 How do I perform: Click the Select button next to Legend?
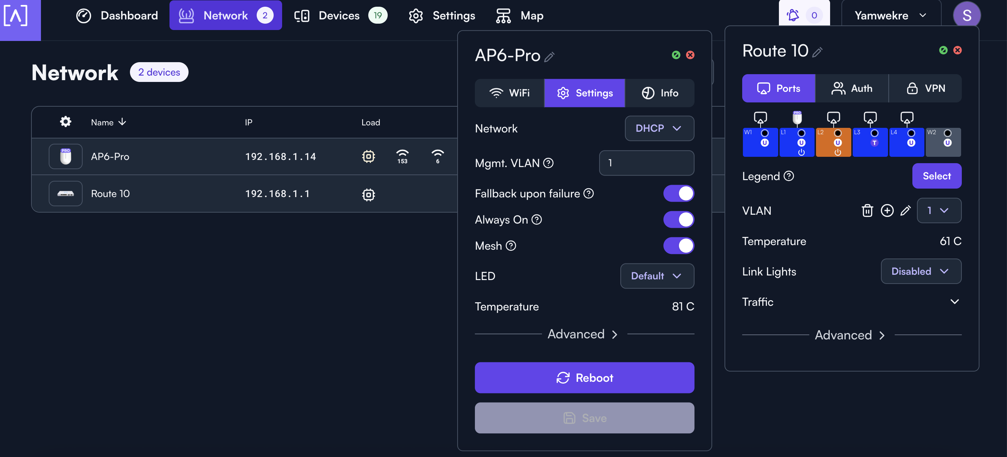(936, 176)
